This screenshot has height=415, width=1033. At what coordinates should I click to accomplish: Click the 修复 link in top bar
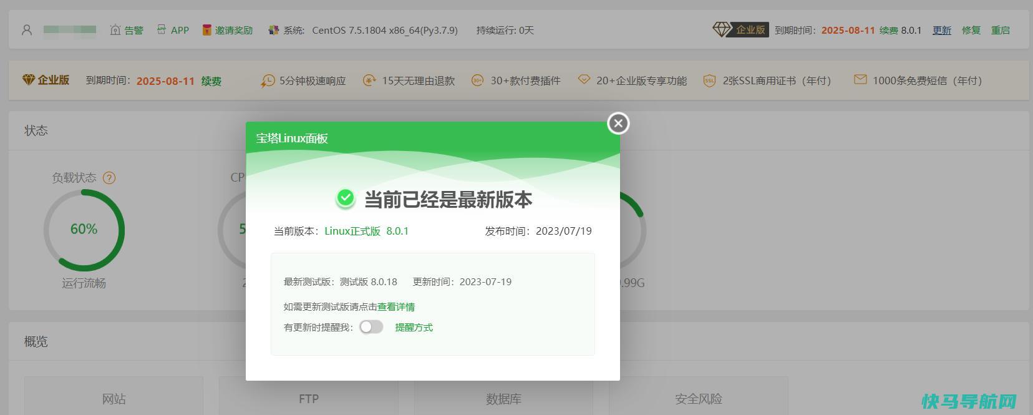[x=971, y=30]
